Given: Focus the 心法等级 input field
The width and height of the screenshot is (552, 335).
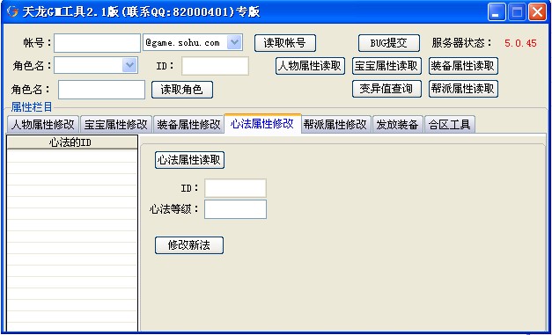Looking at the screenshot, I should tap(235, 209).
